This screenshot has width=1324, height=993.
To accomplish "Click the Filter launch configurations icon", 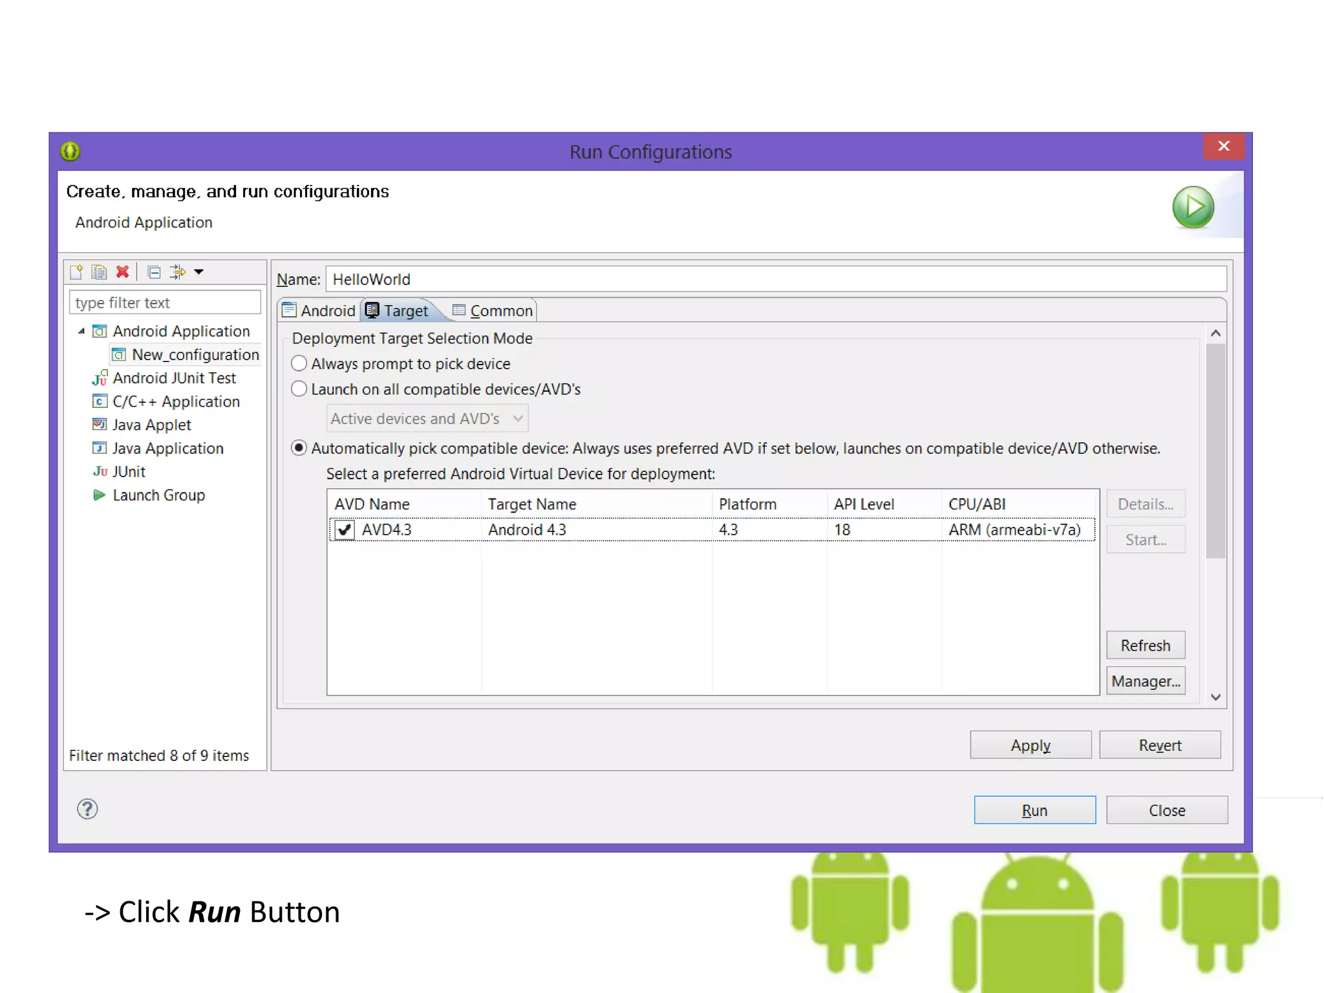I will click(x=177, y=272).
